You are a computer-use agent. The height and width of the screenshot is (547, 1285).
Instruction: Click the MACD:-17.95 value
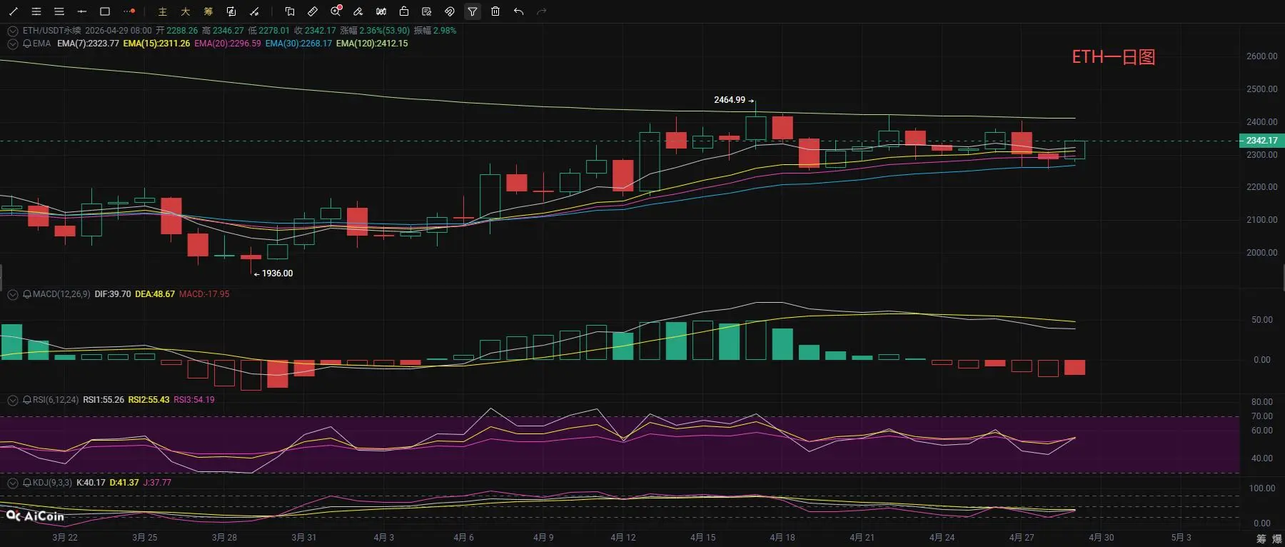click(204, 294)
